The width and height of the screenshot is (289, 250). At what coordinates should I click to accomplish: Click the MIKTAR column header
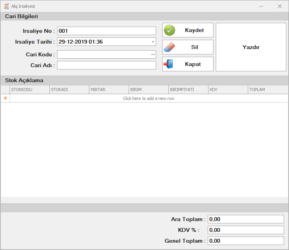coord(109,90)
